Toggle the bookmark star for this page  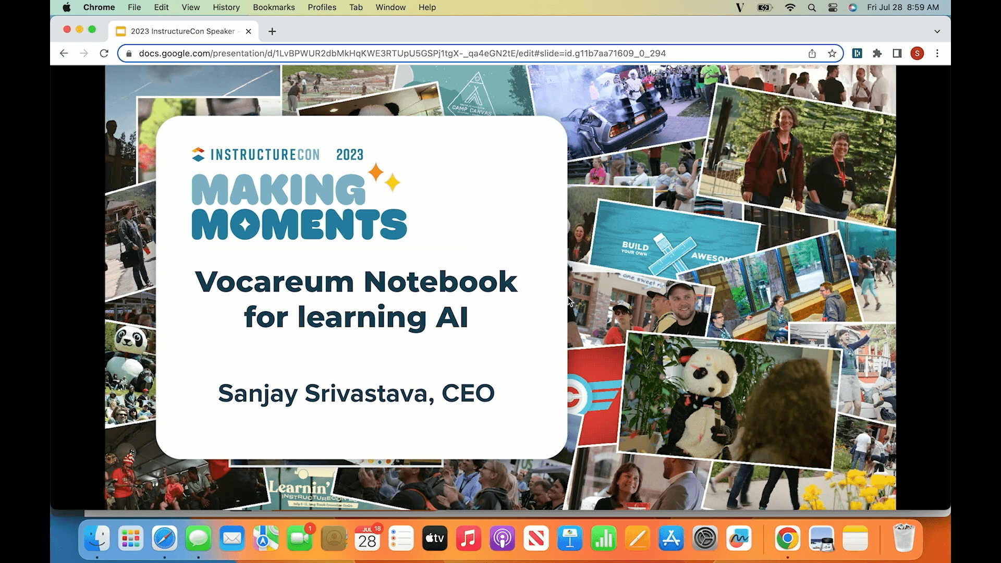833,53
